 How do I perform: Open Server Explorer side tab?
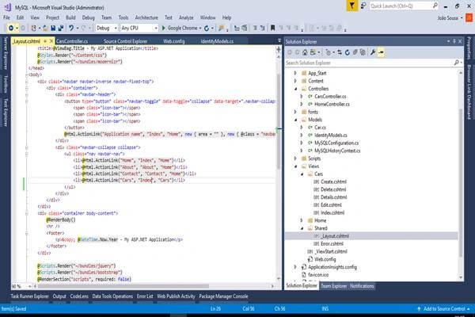point(6,53)
